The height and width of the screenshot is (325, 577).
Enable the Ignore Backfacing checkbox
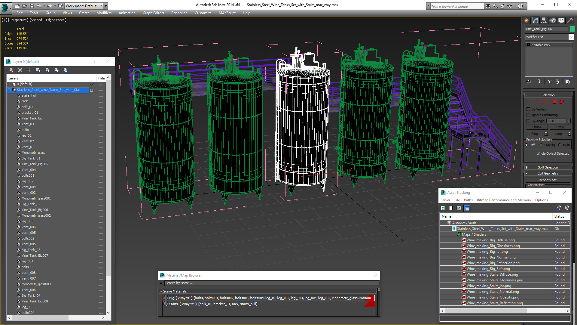point(528,115)
